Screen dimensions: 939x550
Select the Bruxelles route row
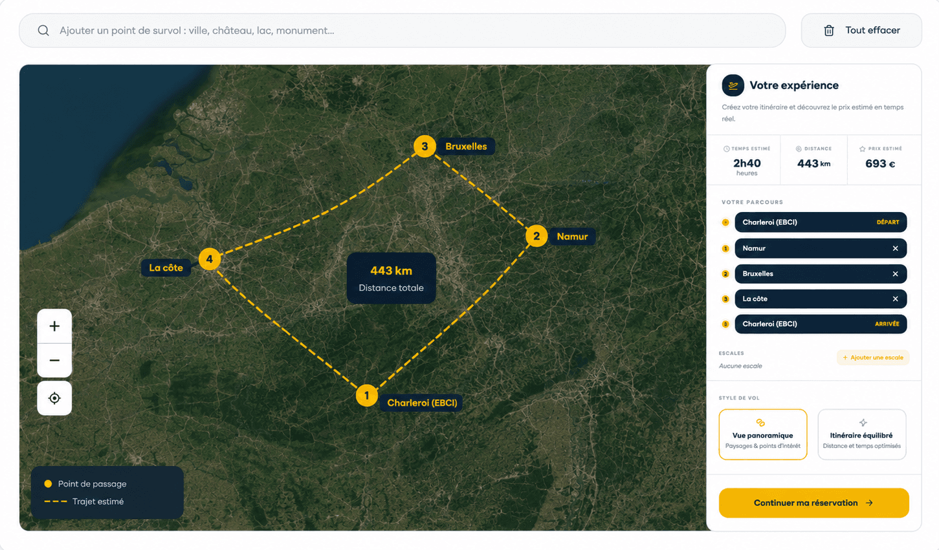click(821, 274)
